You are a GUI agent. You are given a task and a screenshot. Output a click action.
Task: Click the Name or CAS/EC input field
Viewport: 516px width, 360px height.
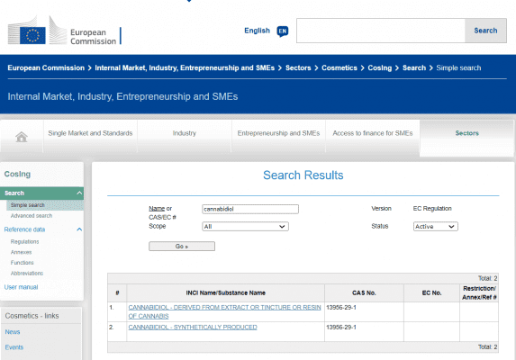pyautogui.click(x=250, y=209)
